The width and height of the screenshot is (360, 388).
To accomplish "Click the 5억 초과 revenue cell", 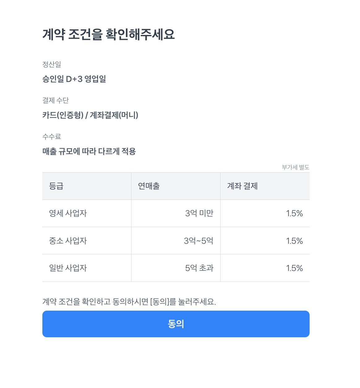I will [199, 268].
